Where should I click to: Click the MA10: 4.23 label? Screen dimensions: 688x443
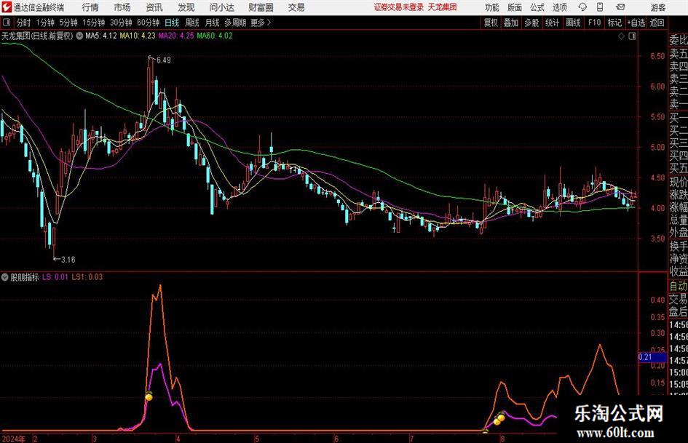pos(138,36)
